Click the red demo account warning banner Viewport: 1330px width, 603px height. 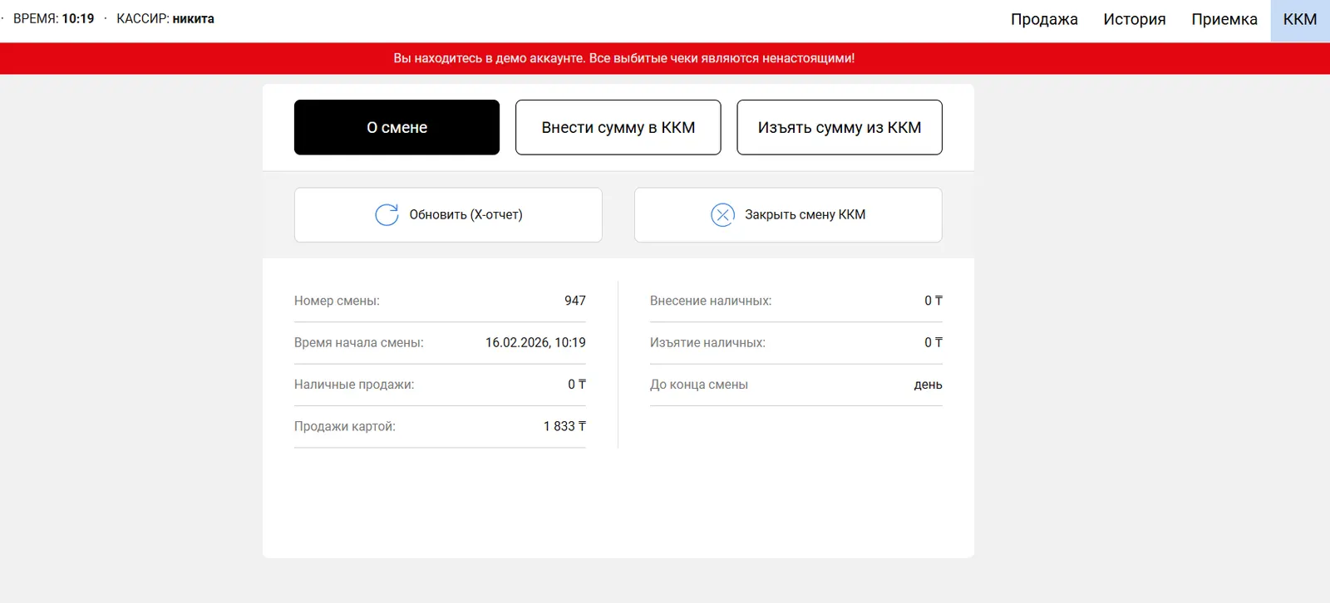pyautogui.click(x=623, y=58)
